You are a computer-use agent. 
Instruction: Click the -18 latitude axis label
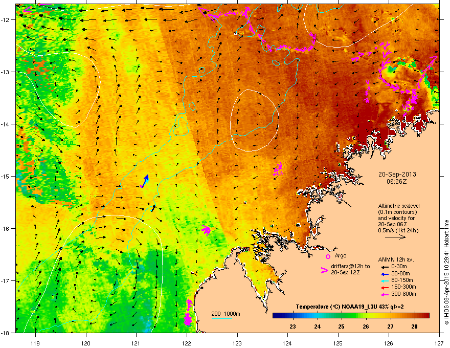click(6, 333)
